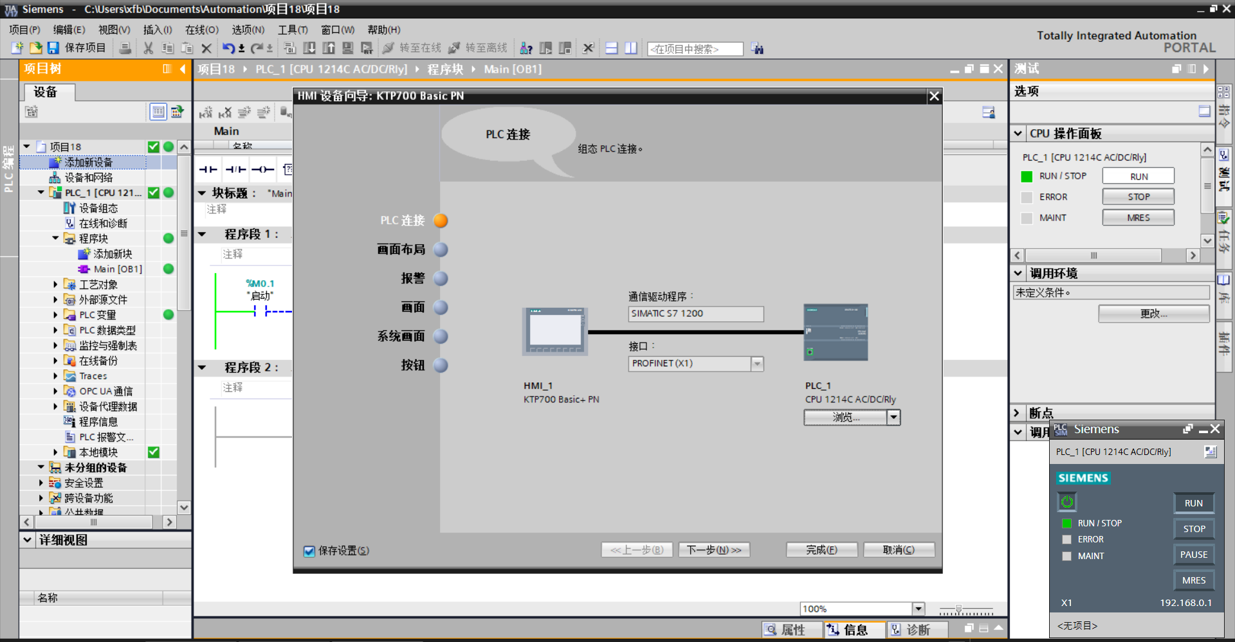
Task: Click the project search input field
Action: click(x=695, y=49)
